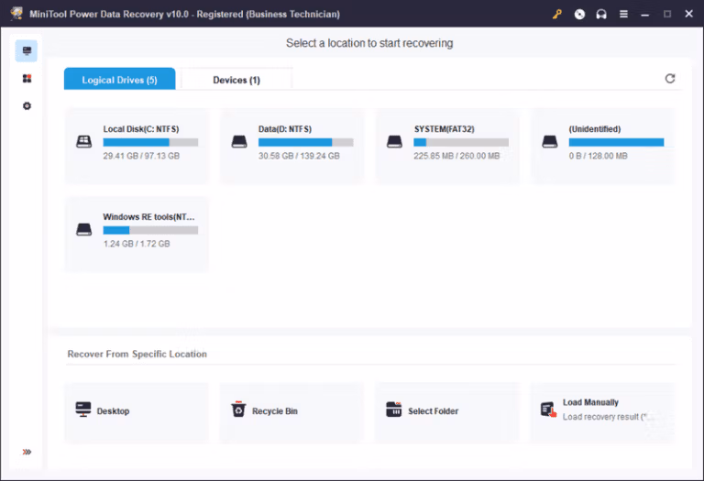Minimize the MiniTool window
Screen dimensions: 704x481
645,15
